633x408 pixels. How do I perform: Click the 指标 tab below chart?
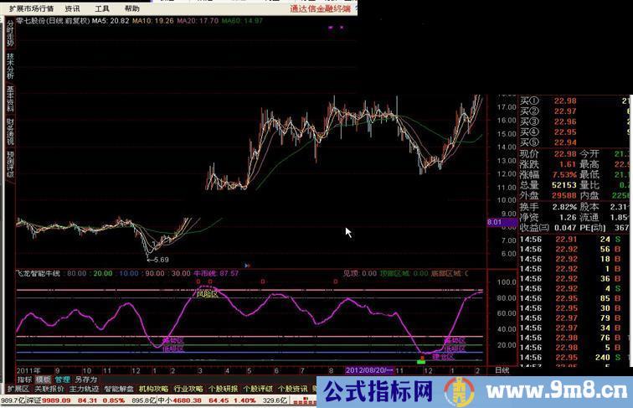pos(24,379)
